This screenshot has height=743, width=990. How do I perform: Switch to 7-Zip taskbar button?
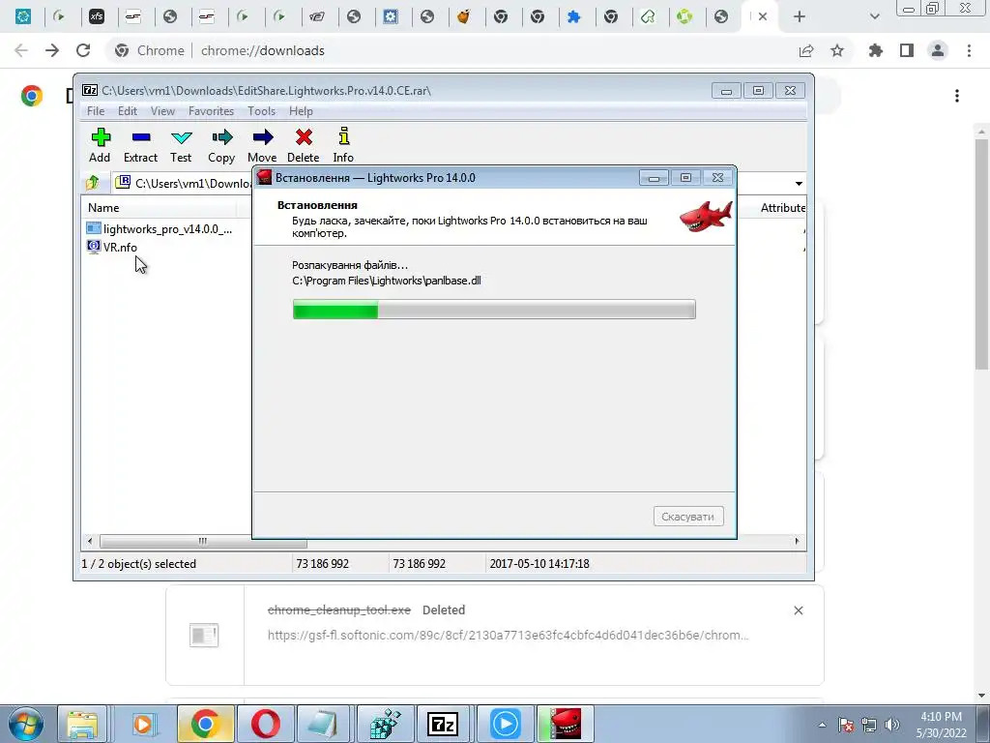(443, 724)
